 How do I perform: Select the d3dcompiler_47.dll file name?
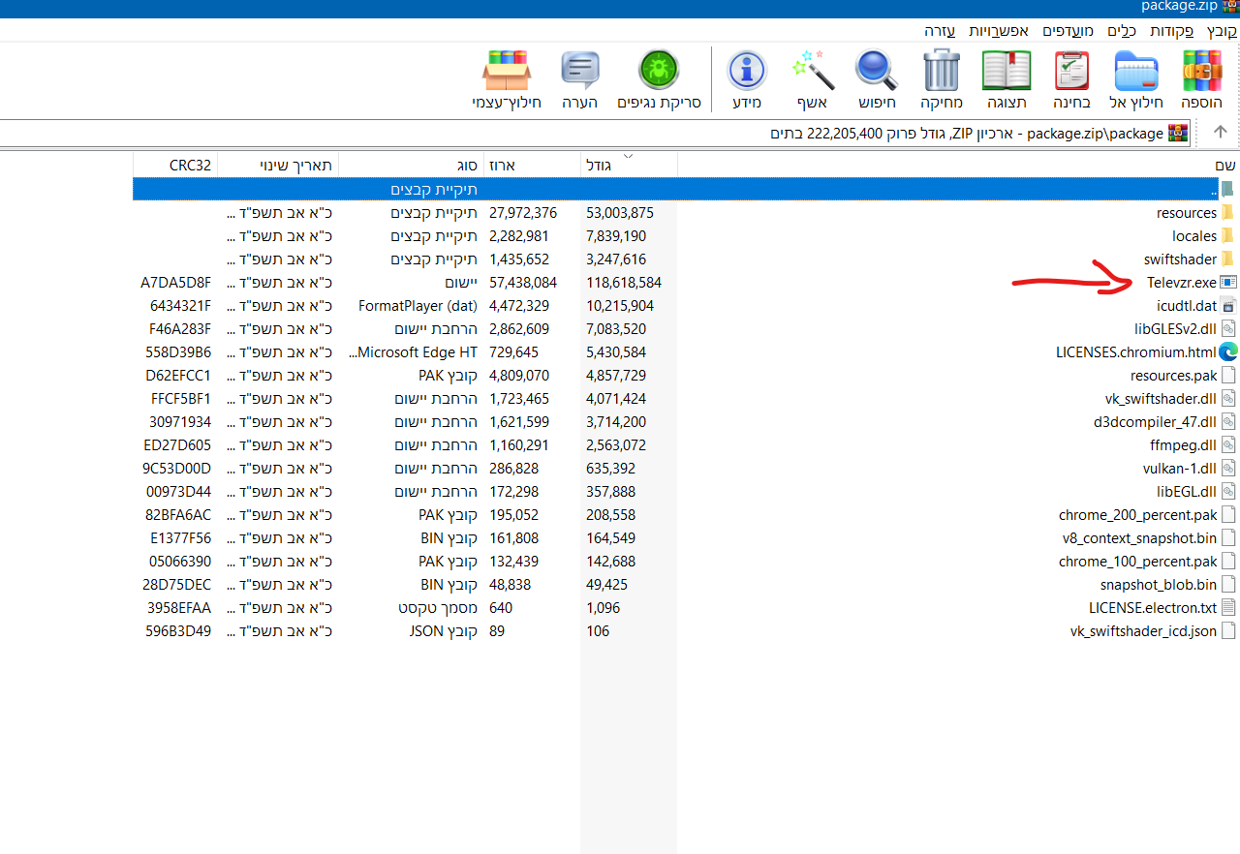(1155, 421)
